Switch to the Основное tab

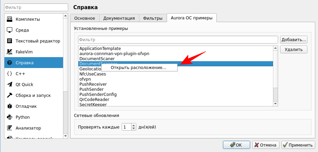point(85,18)
